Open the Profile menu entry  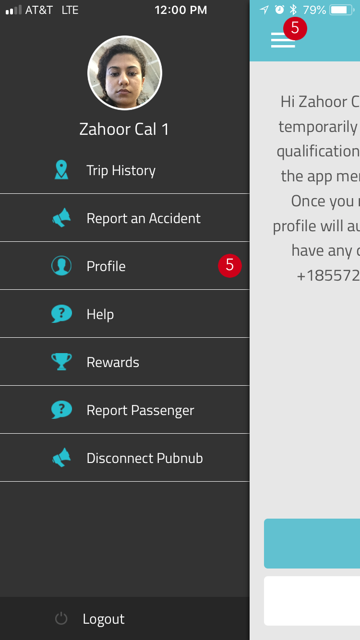click(x=125, y=266)
